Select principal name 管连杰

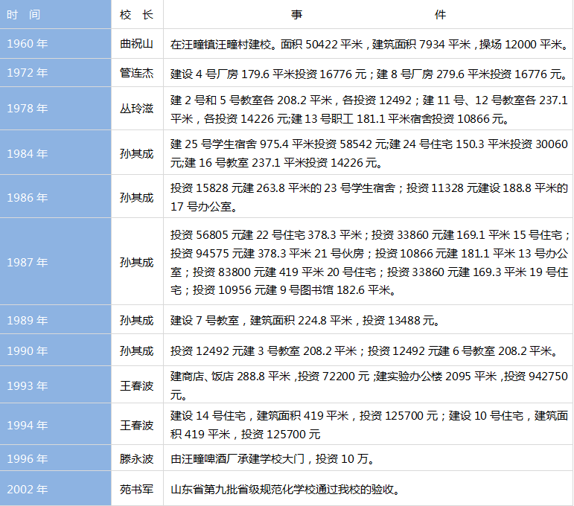[136, 73]
